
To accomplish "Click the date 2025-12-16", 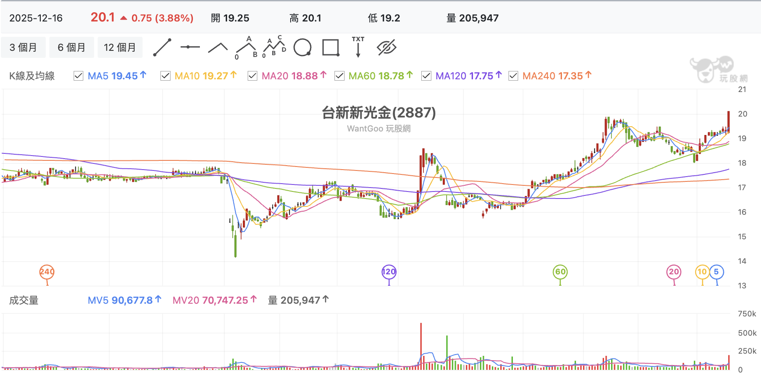I will (x=36, y=18).
